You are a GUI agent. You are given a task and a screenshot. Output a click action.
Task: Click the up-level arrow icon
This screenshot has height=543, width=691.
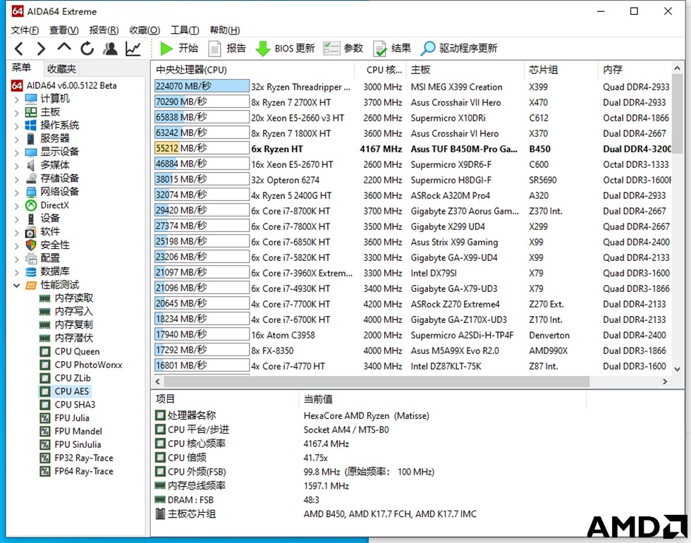pos(64,48)
